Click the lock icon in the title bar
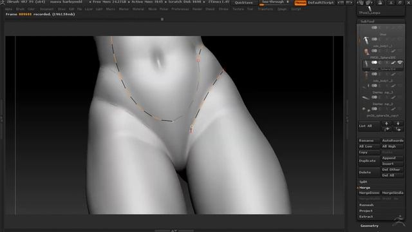412x232 pixels. point(380,3)
